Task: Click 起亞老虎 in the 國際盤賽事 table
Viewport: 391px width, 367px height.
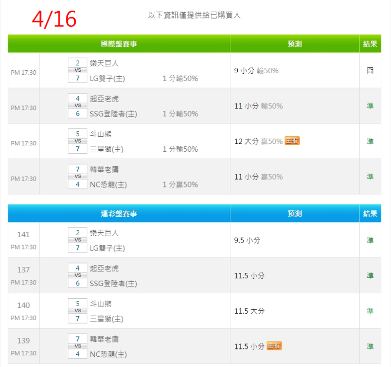Action: [104, 99]
